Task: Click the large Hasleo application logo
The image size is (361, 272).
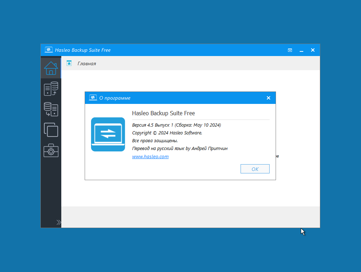Action: click(108, 134)
